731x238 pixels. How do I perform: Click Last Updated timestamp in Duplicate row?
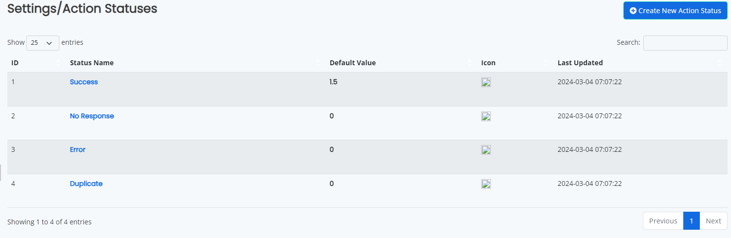(590, 183)
